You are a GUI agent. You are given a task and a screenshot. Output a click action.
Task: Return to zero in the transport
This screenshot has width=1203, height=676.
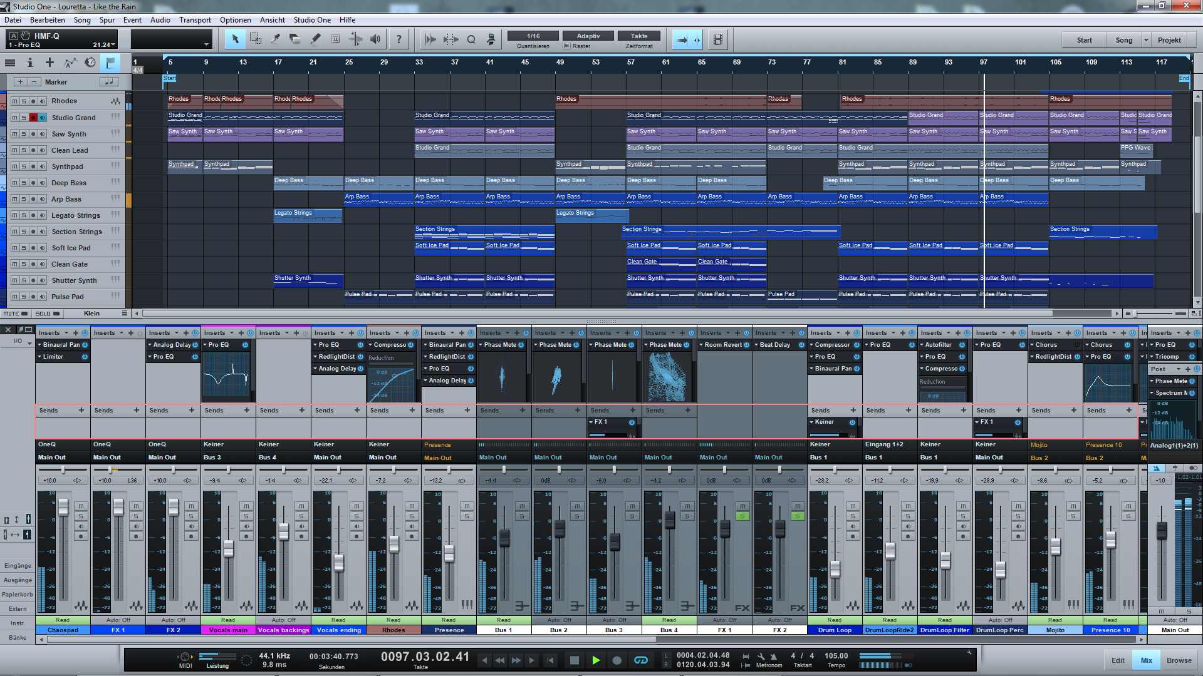pyautogui.click(x=550, y=660)
